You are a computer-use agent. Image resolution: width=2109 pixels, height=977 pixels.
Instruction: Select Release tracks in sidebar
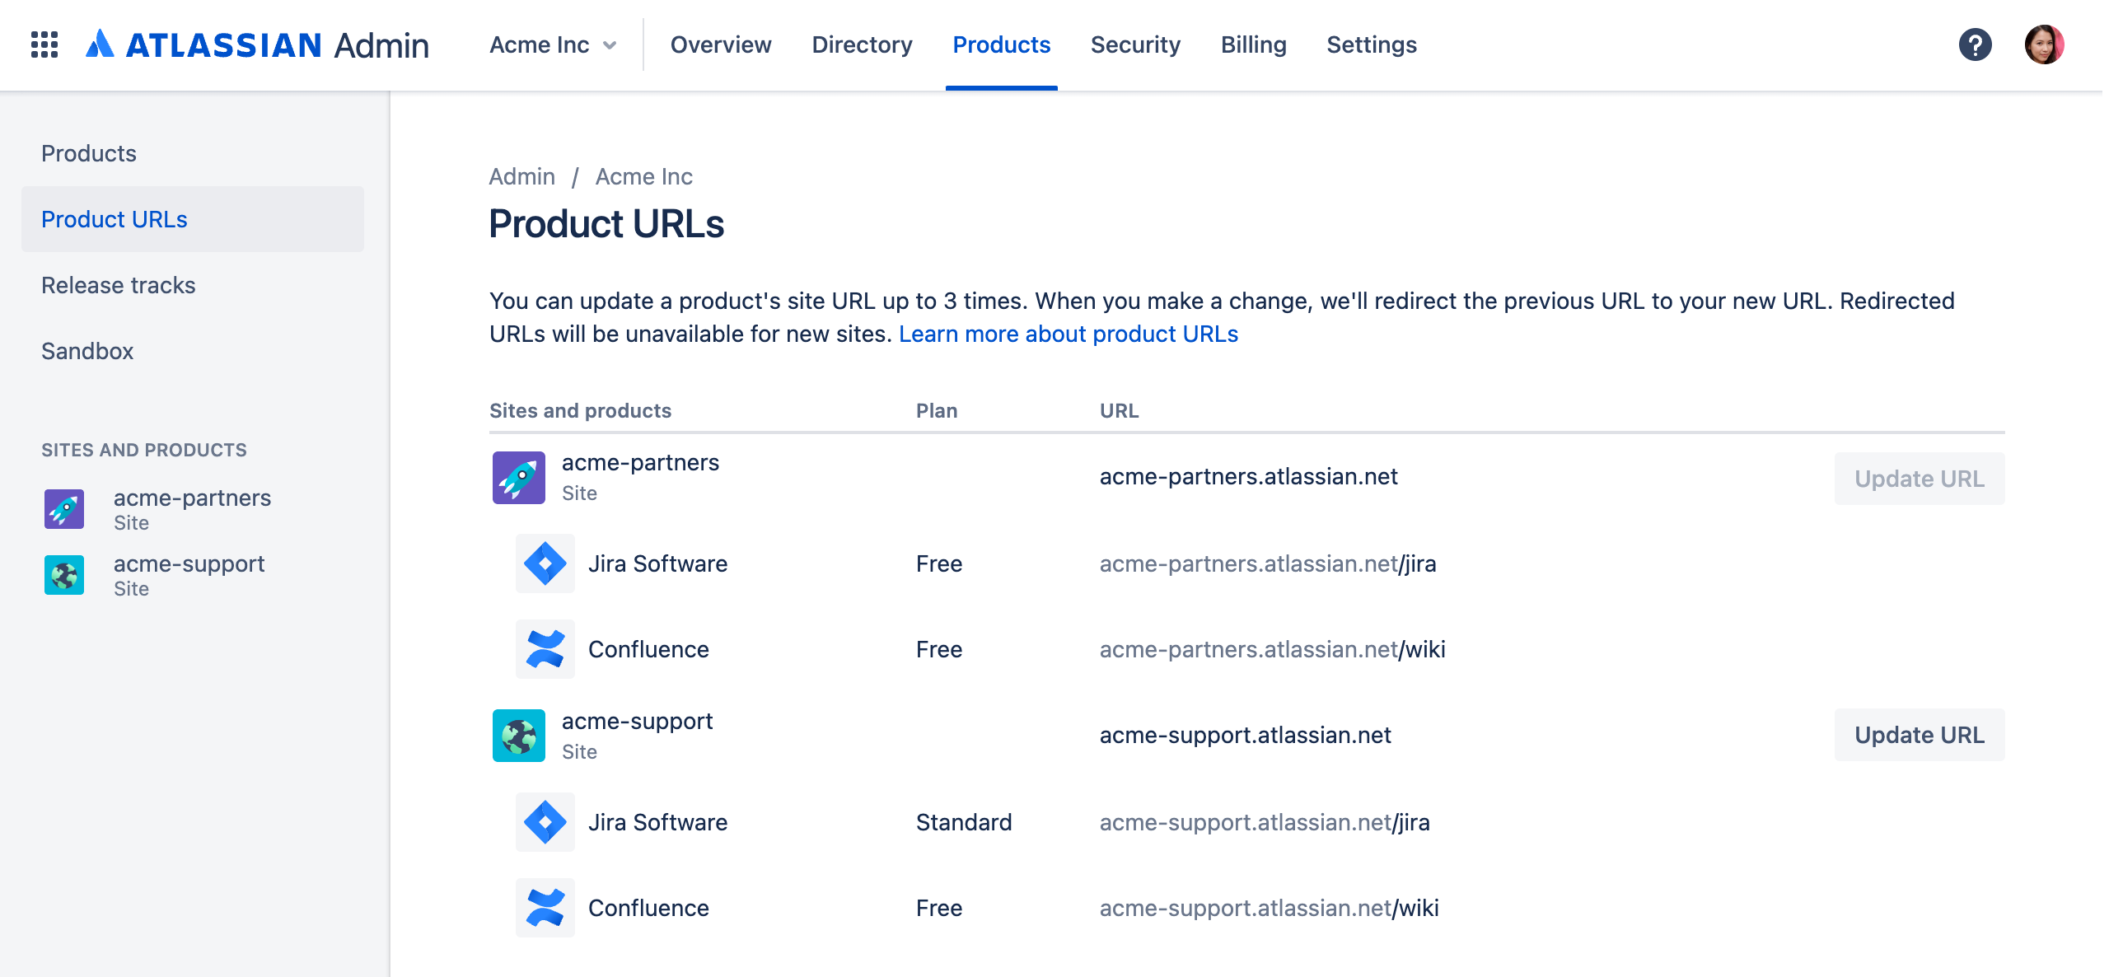pos(119,285)
